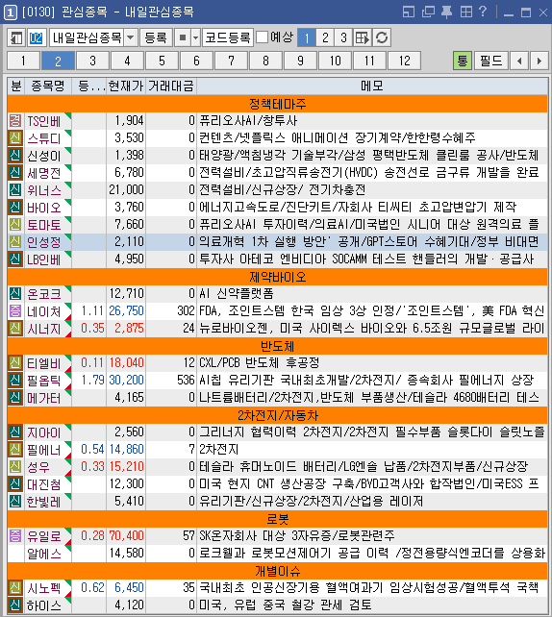This screenshot has width=552, height=617.
Task: Click the 코드등록 button
Action: [x=228, y=37]
